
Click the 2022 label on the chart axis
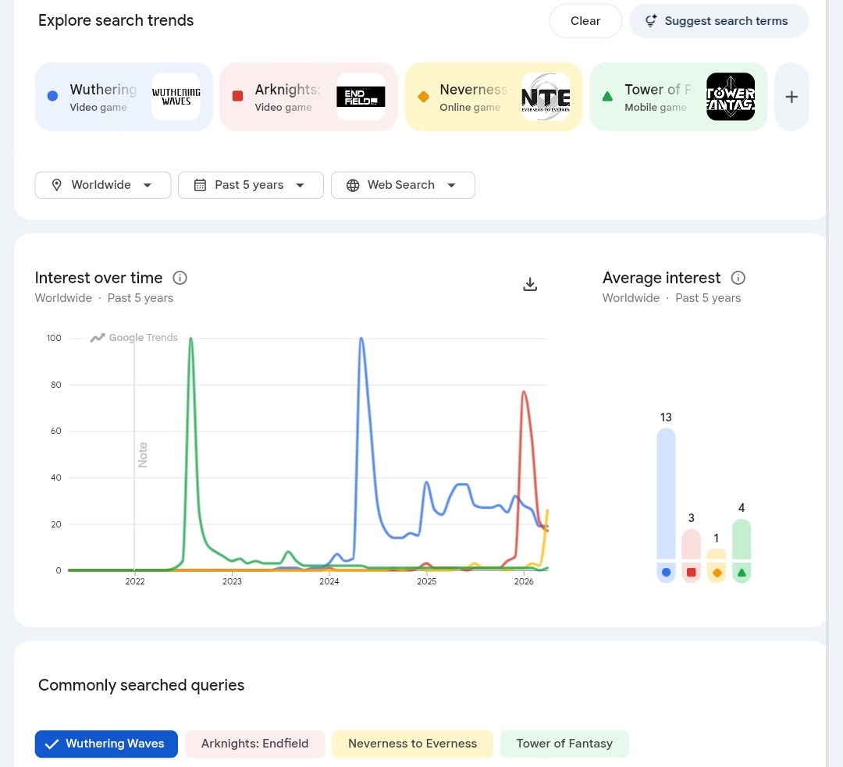135,581
